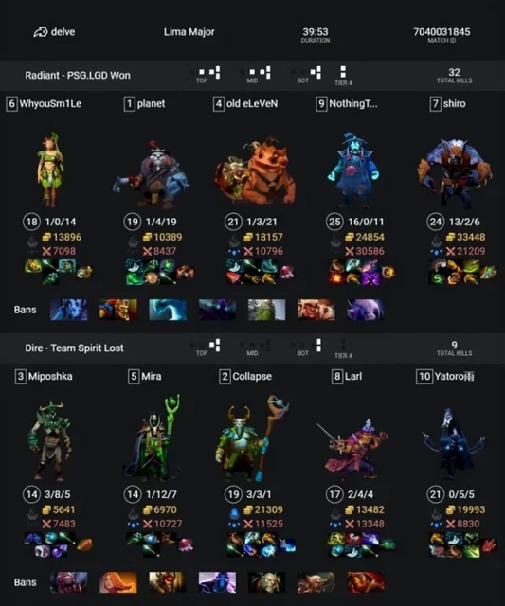505x606 pixels.
Task: Open player name planet
Action: click(x=151, y=103)
